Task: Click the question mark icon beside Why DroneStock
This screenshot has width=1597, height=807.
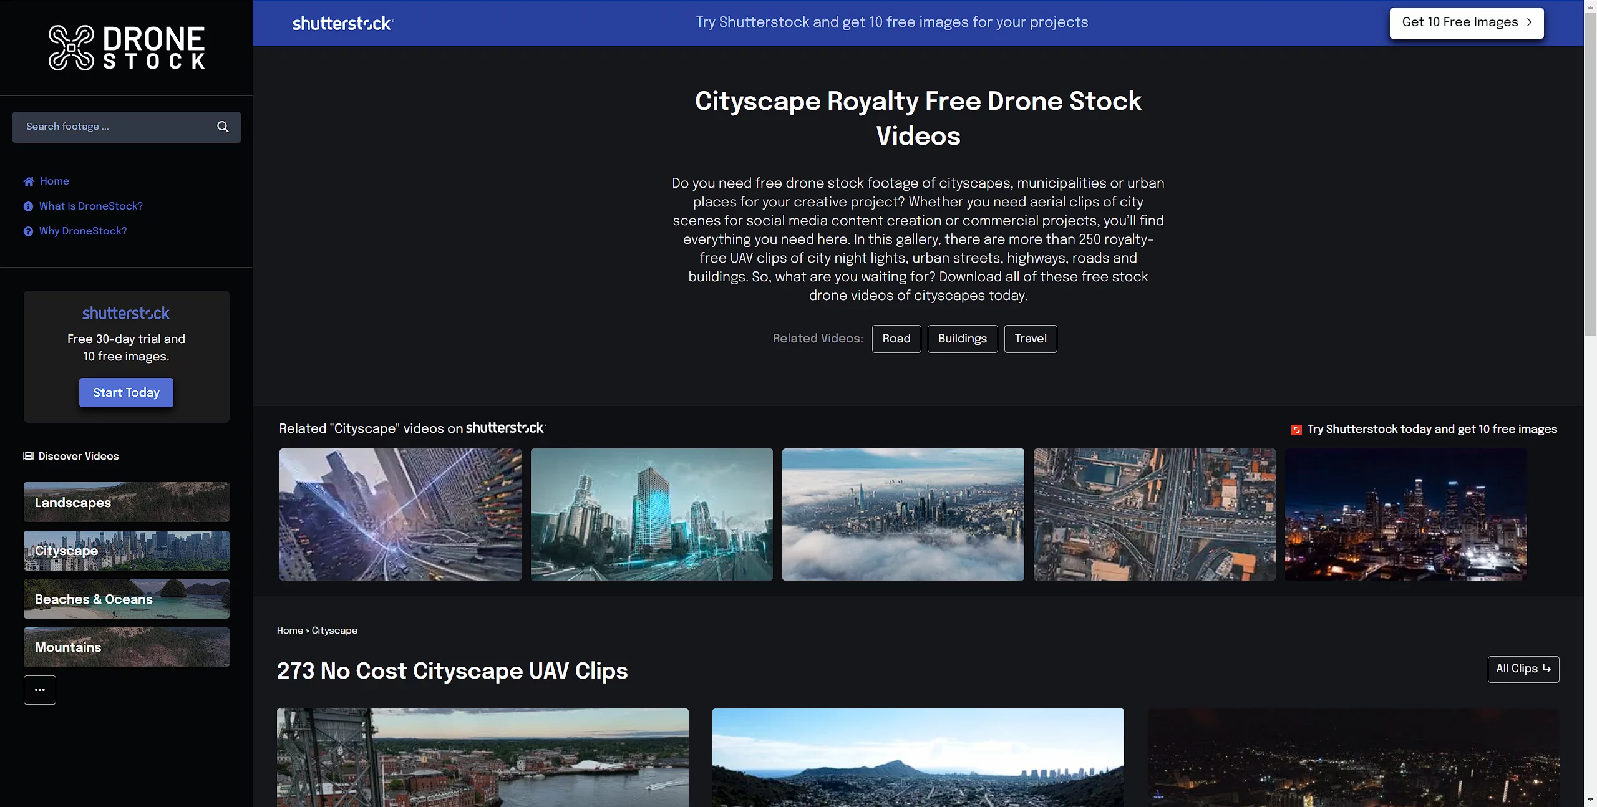Action: tap(28, 231)
